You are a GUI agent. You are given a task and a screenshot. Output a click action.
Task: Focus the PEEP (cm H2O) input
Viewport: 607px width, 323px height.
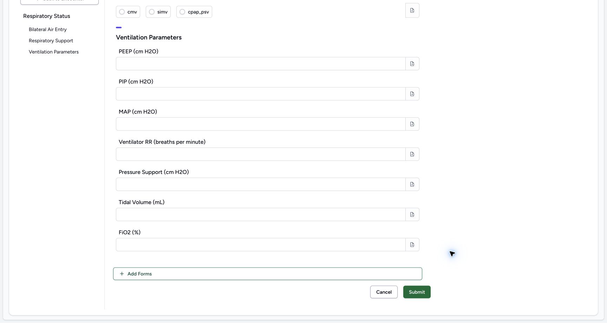pyautogui.click(x=261, y=64)
